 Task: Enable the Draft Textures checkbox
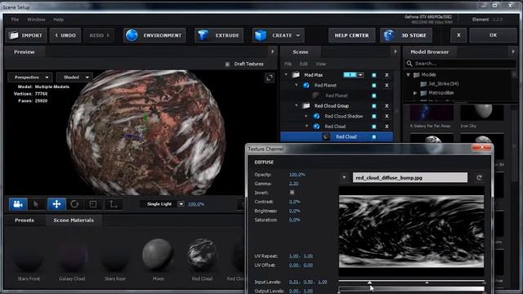227,64
